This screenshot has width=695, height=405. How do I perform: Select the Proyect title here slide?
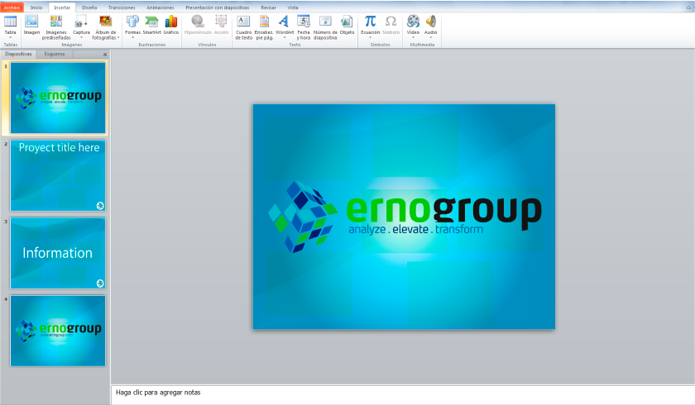(x=58, y=176)
